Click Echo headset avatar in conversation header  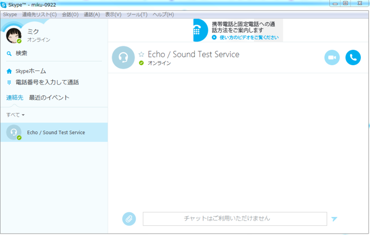[123, 57]
